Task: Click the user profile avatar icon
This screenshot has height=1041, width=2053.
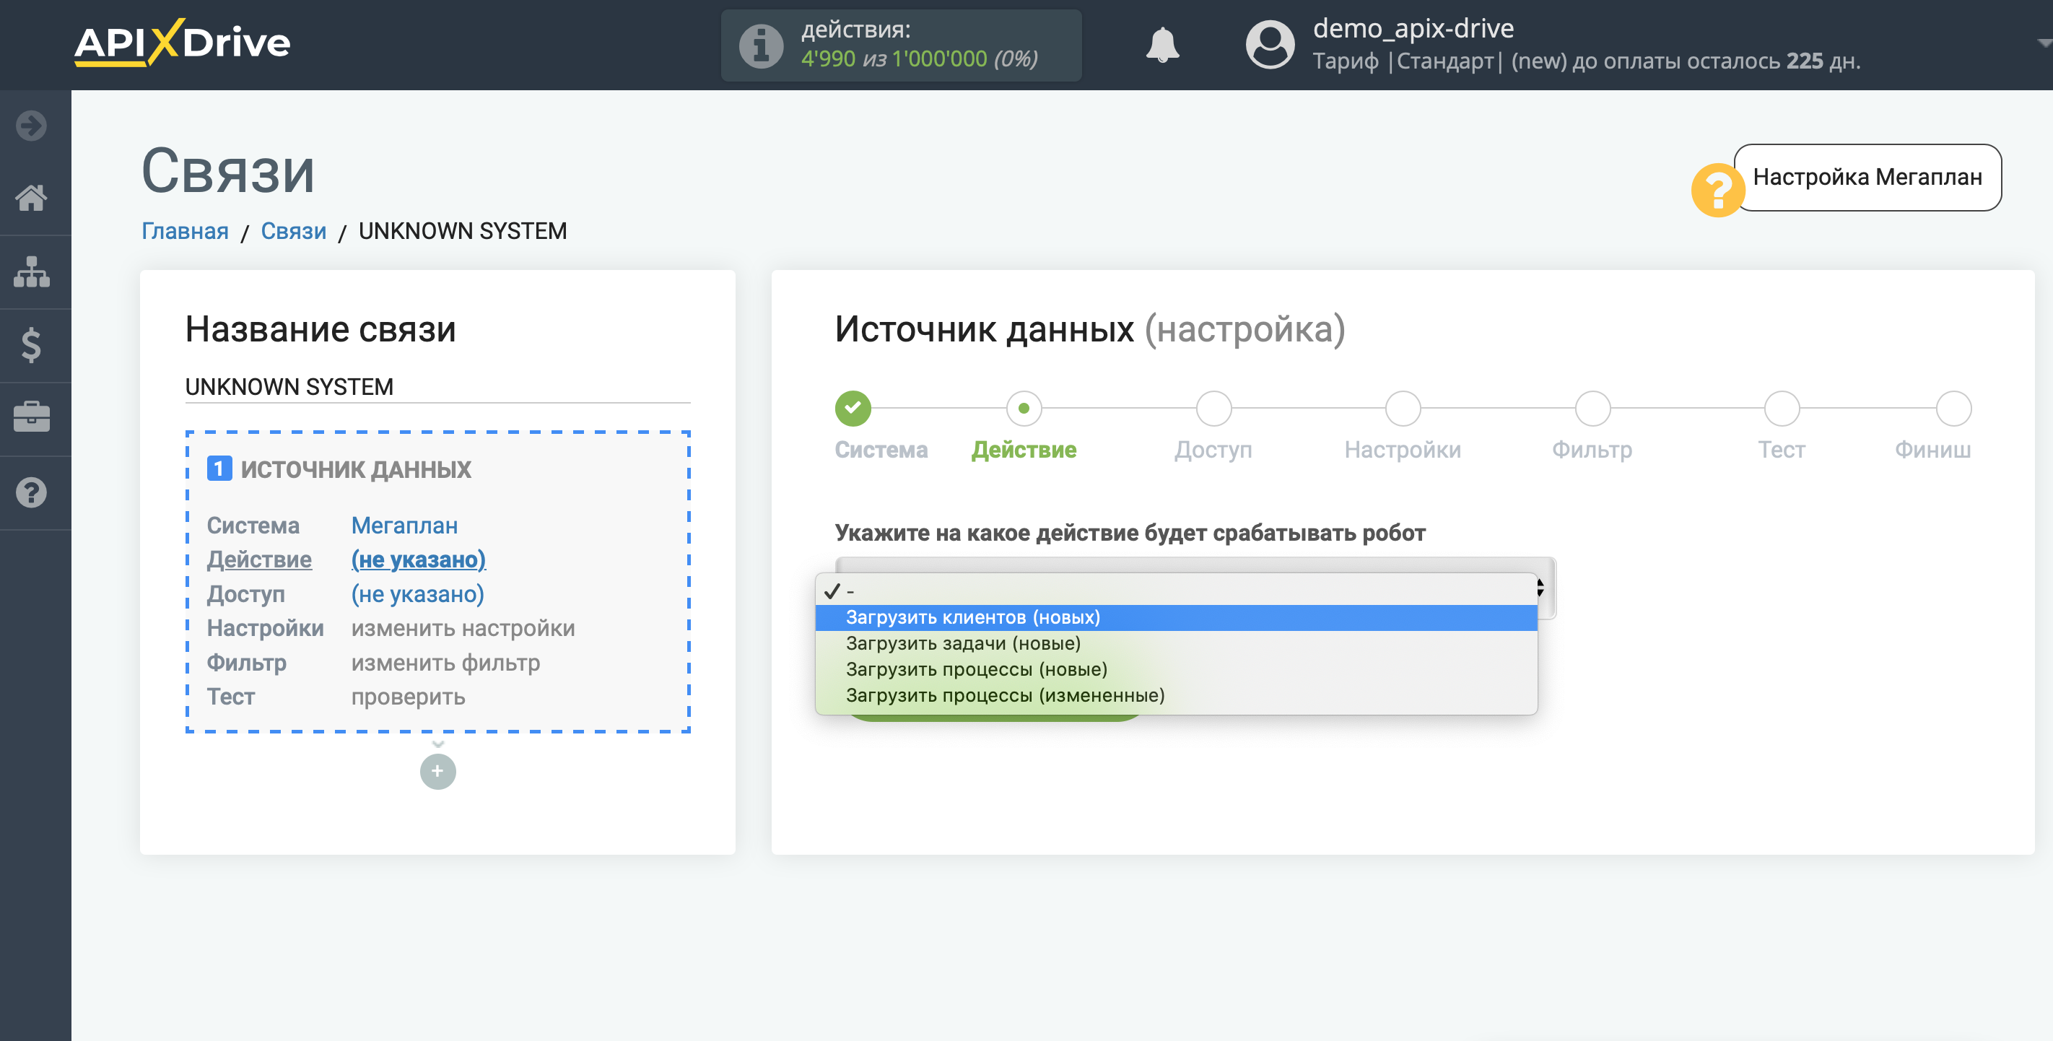Action: pyautogui.click(x=1270, y=45)
